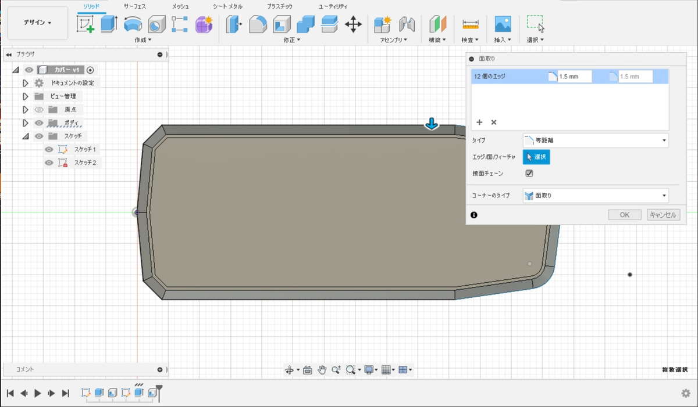Click the キャンセル button

[x=663, y=215]
